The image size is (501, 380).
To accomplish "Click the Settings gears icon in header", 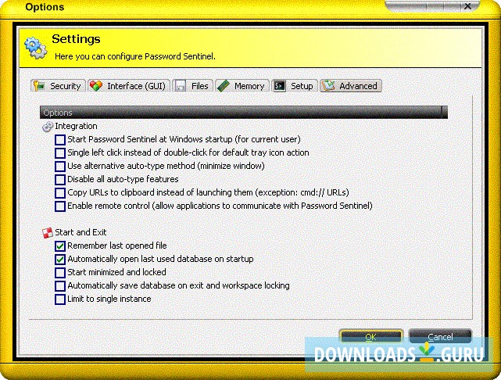I will coord(36,48).
